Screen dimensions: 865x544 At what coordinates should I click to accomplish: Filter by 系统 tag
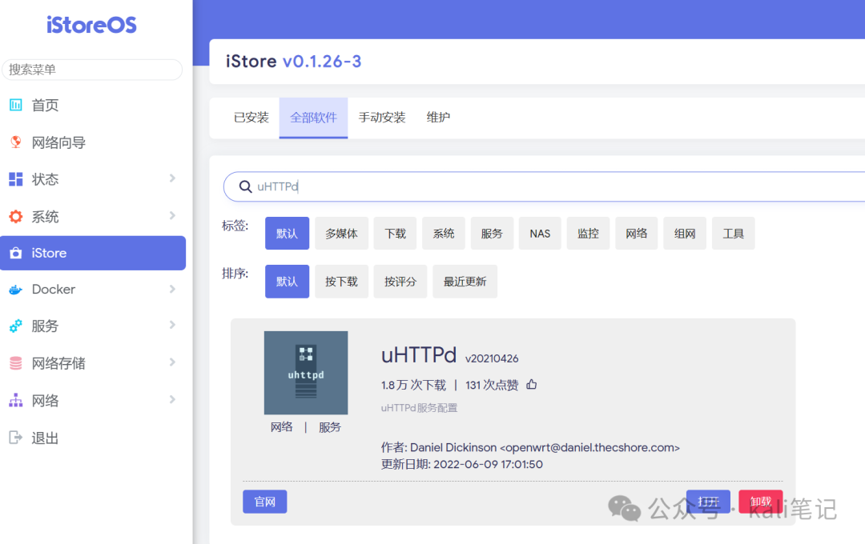(x=444, y=233)
